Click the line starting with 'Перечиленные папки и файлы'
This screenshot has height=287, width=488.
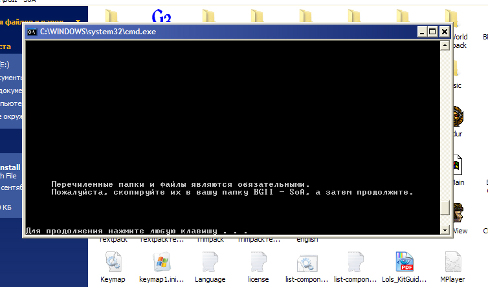[181, 184]
